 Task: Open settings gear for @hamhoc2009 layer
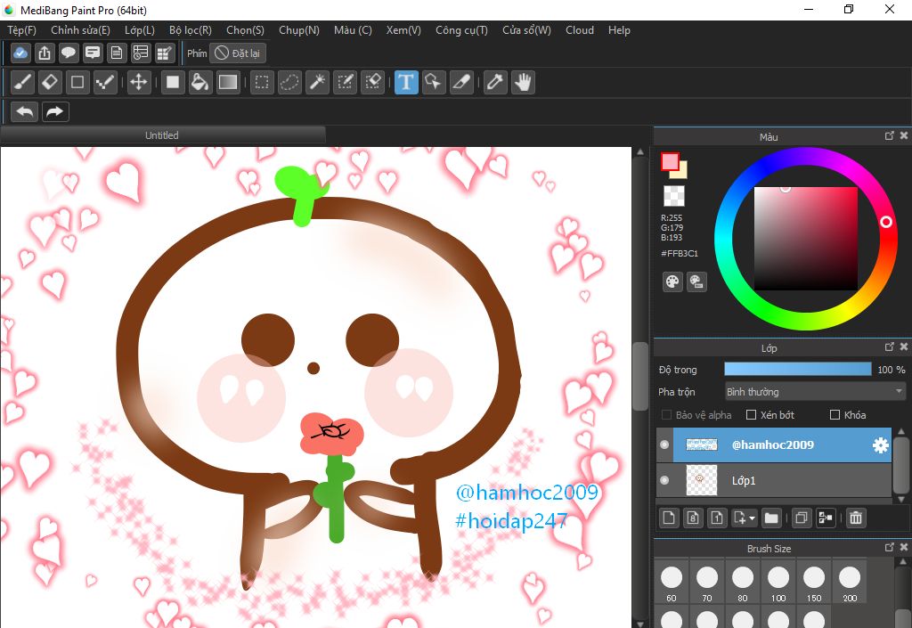pos(880,445)
